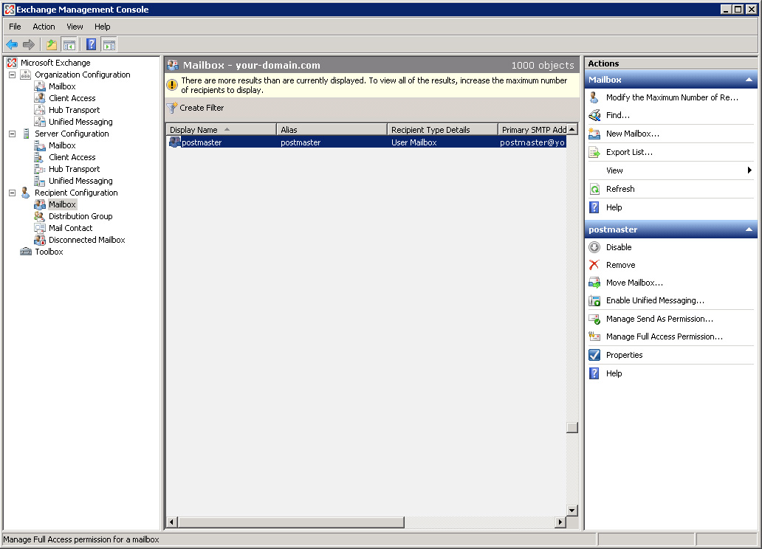
Task: Open the View menu in menu bar
Action: [75, 27]
